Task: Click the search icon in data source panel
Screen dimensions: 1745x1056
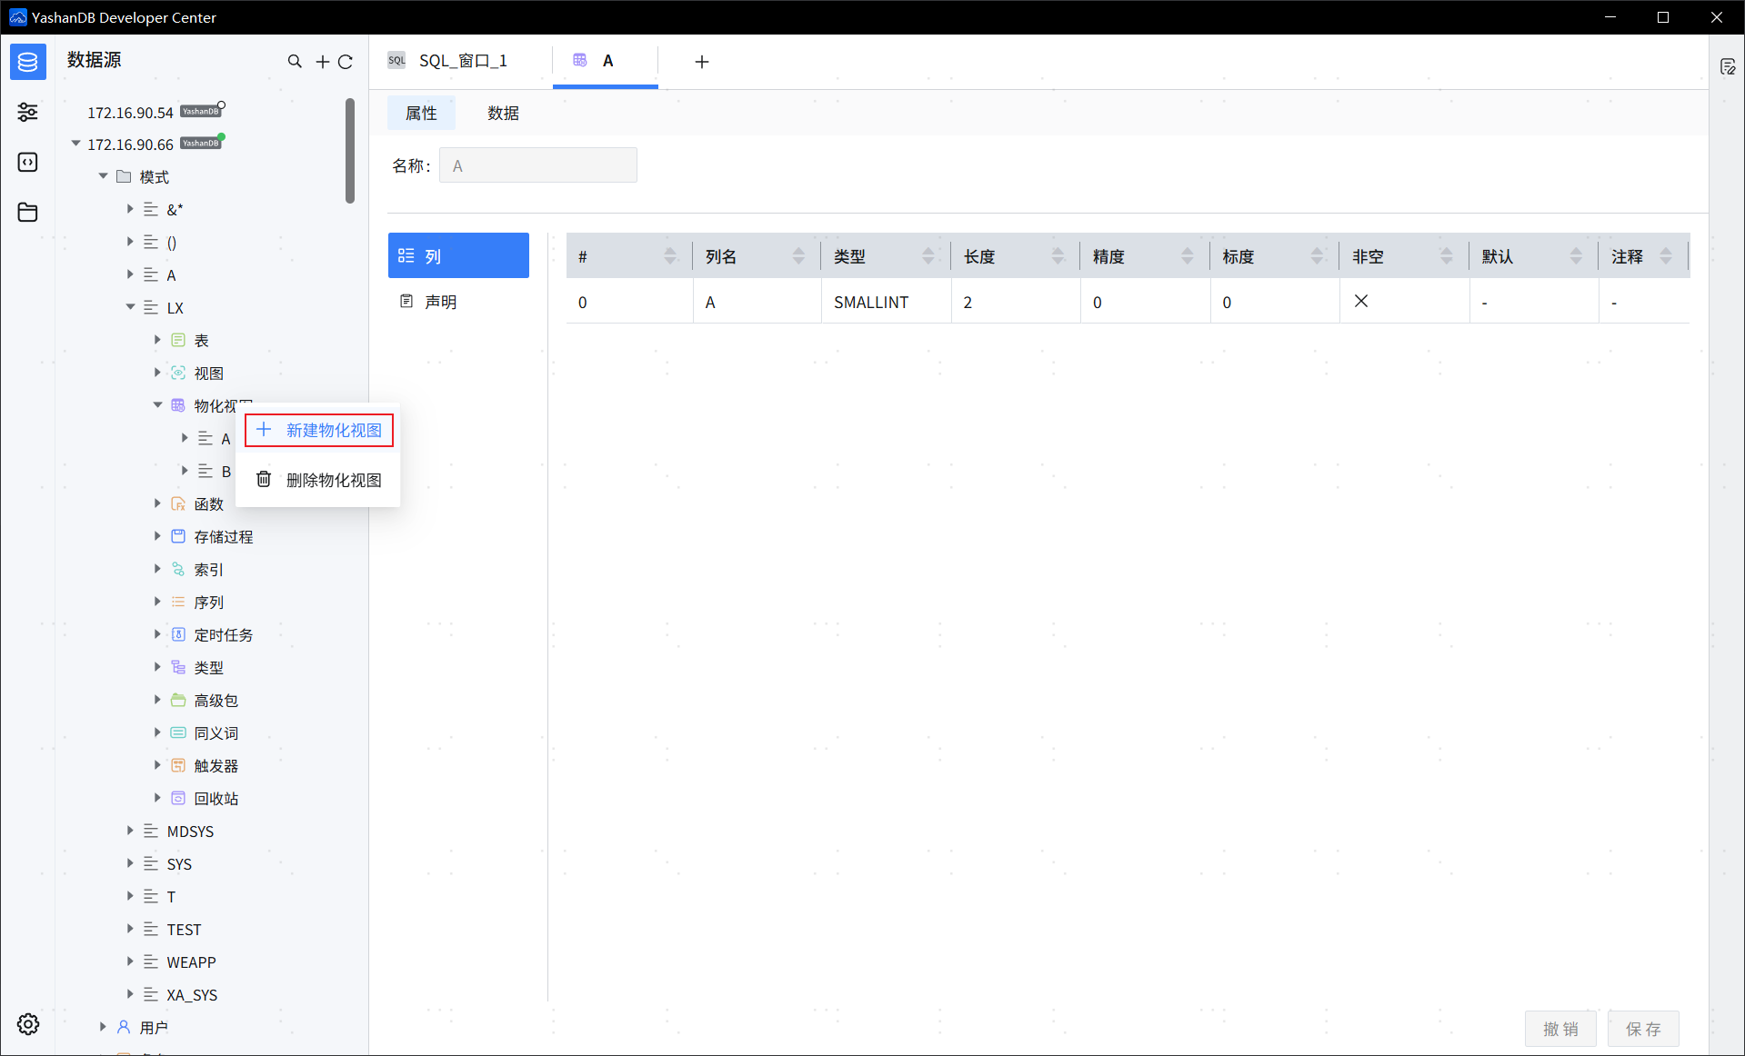Action: [295, 62]
